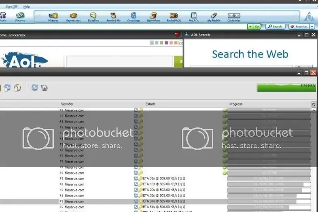Click fileserve.com in the ETA 34s row

pos(74,201)
